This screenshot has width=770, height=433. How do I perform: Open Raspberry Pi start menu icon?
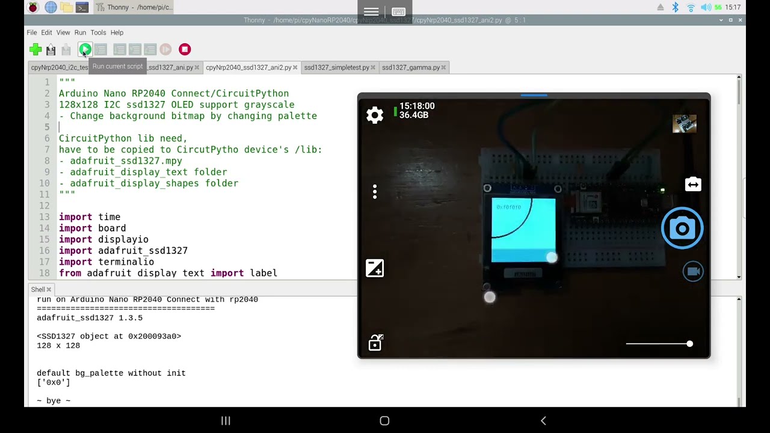[x=33, y=7]
